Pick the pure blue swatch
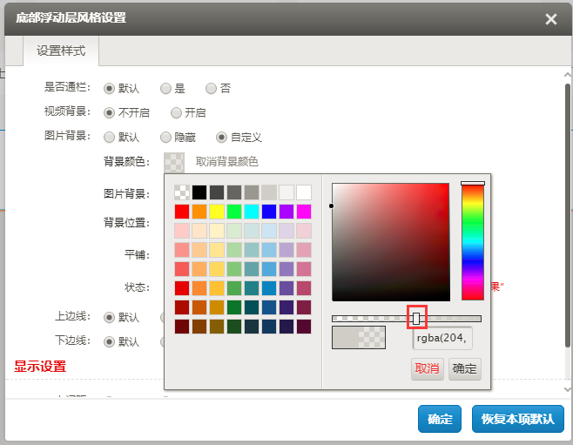This screenshot has width=573, height=445. coord(269,212)
